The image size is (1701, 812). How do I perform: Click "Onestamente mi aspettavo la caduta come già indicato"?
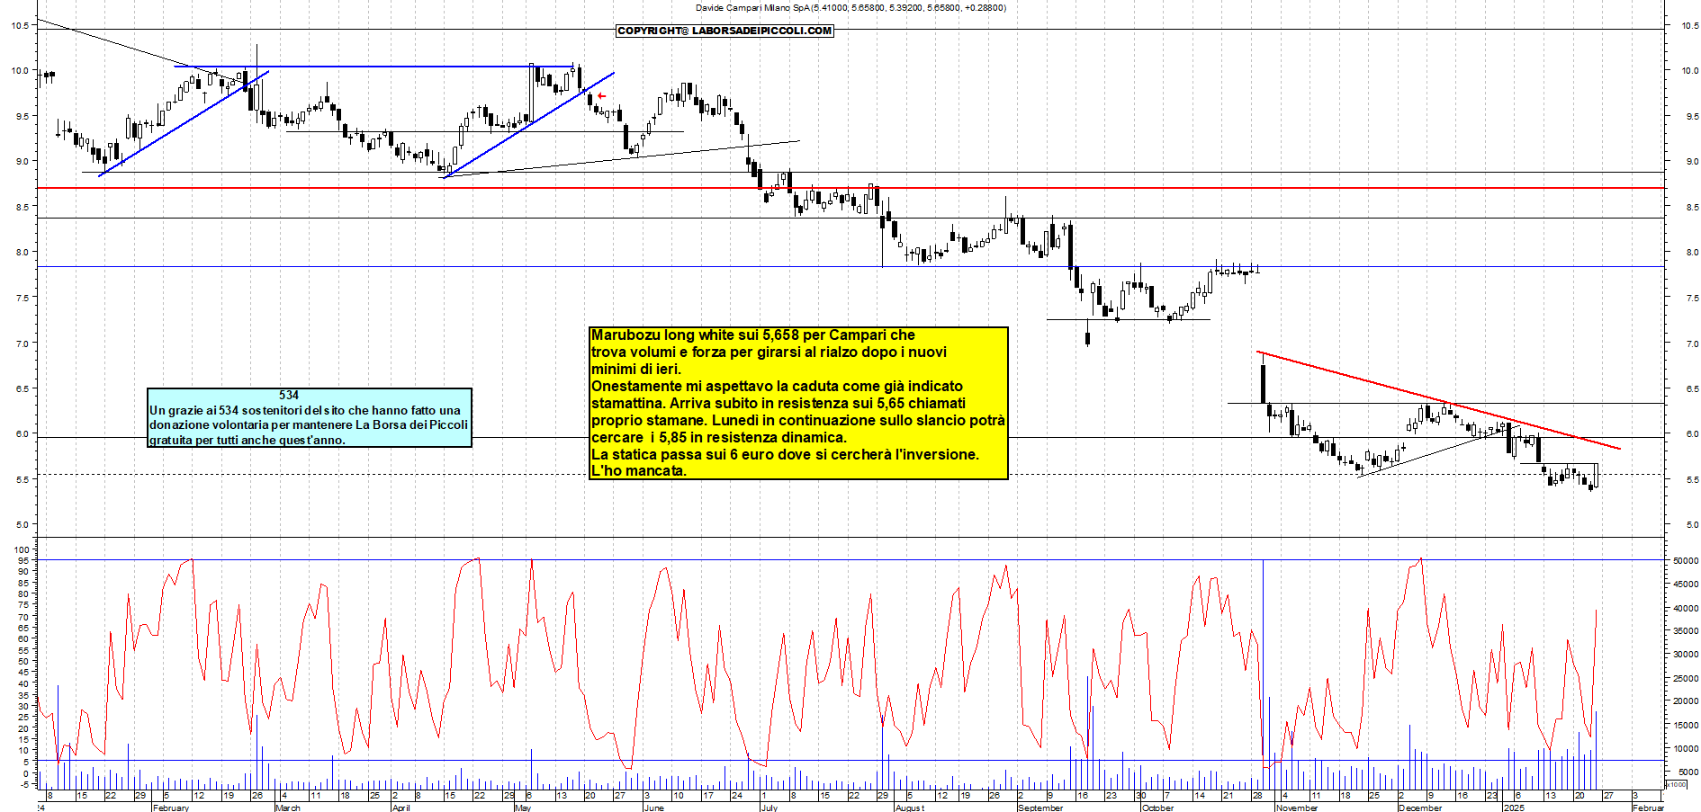click(777, 387)
